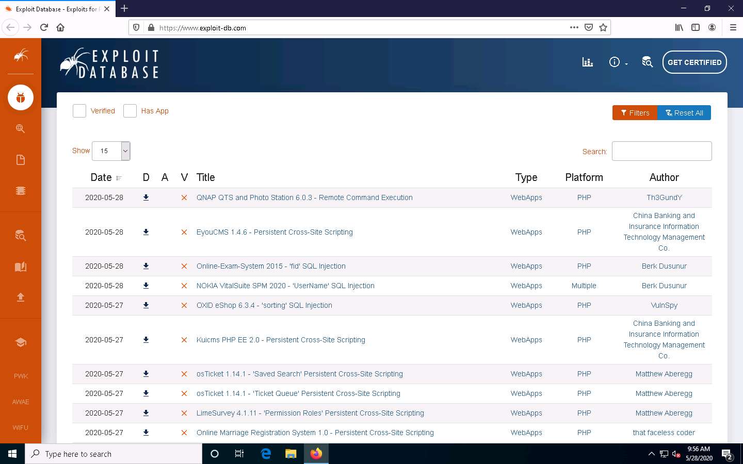This screenshot has height=464, width=743.
Task: Open the Action Center notifications icon
Action: coord(728,454)
